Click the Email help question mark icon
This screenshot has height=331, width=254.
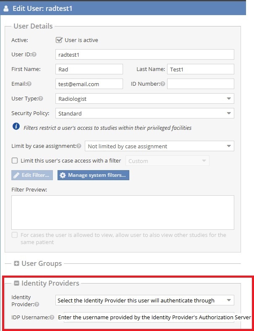tap(29, 84)
